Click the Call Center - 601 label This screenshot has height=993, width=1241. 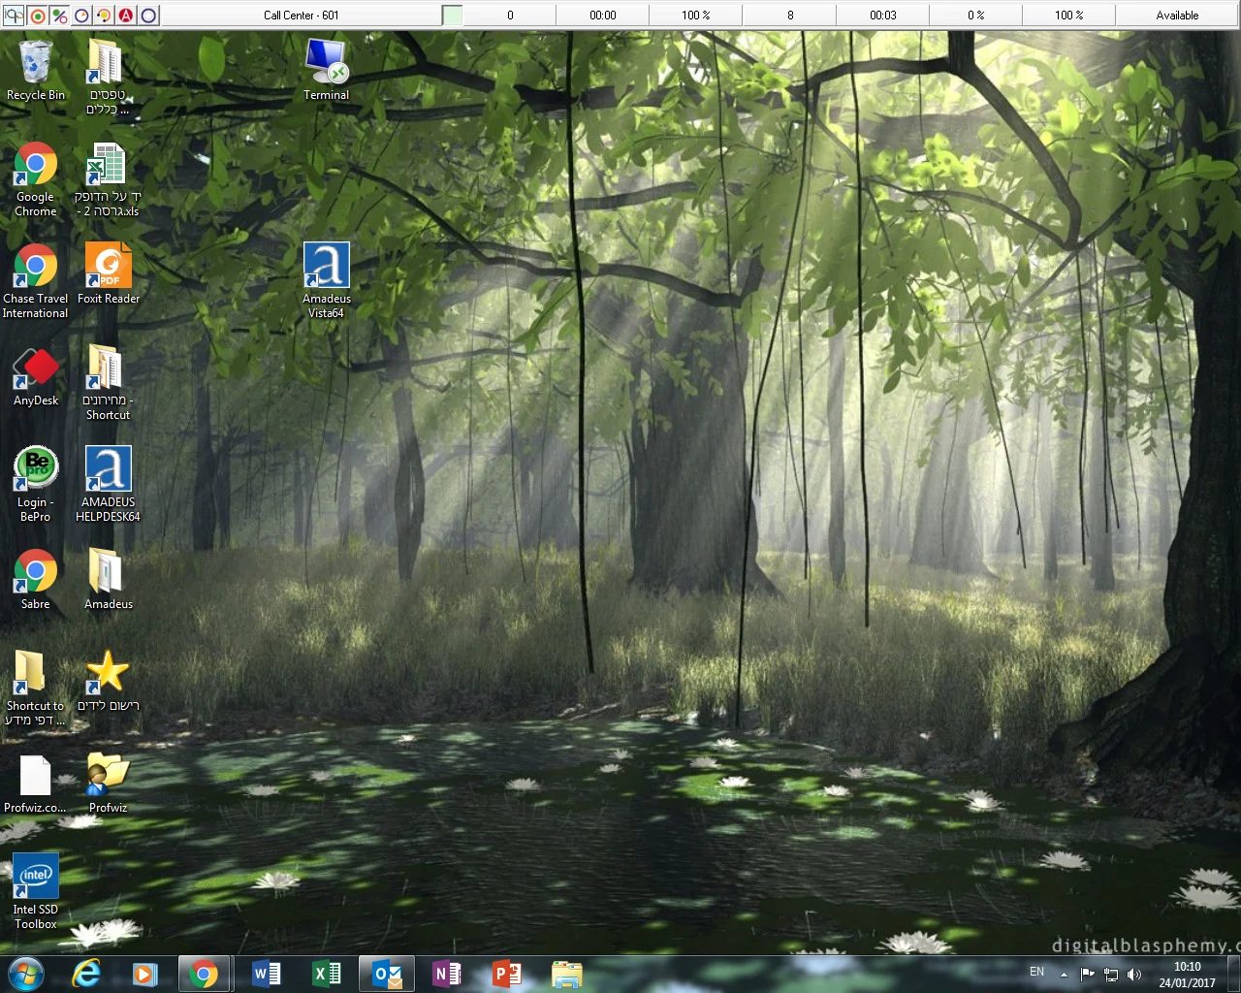point(301,16)
